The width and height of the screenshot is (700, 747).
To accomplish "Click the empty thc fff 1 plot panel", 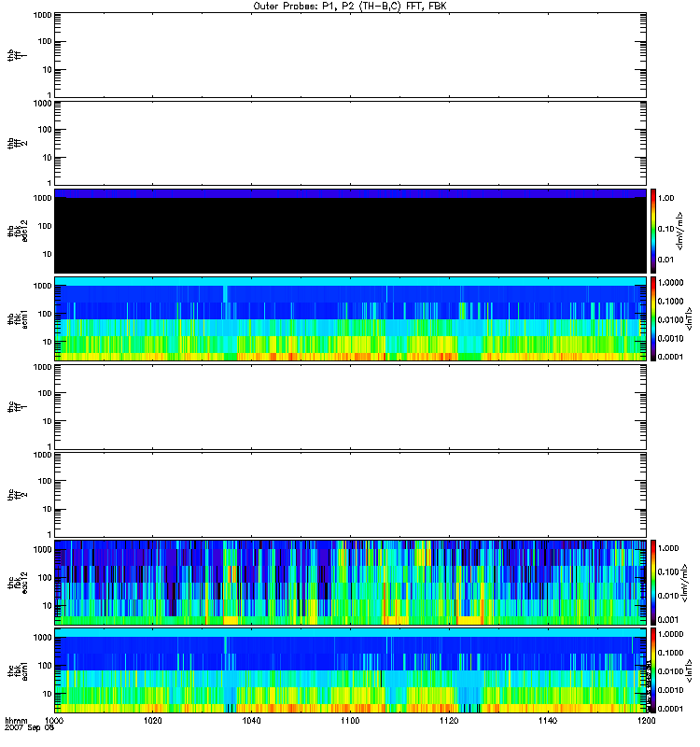I will (350, 407).
